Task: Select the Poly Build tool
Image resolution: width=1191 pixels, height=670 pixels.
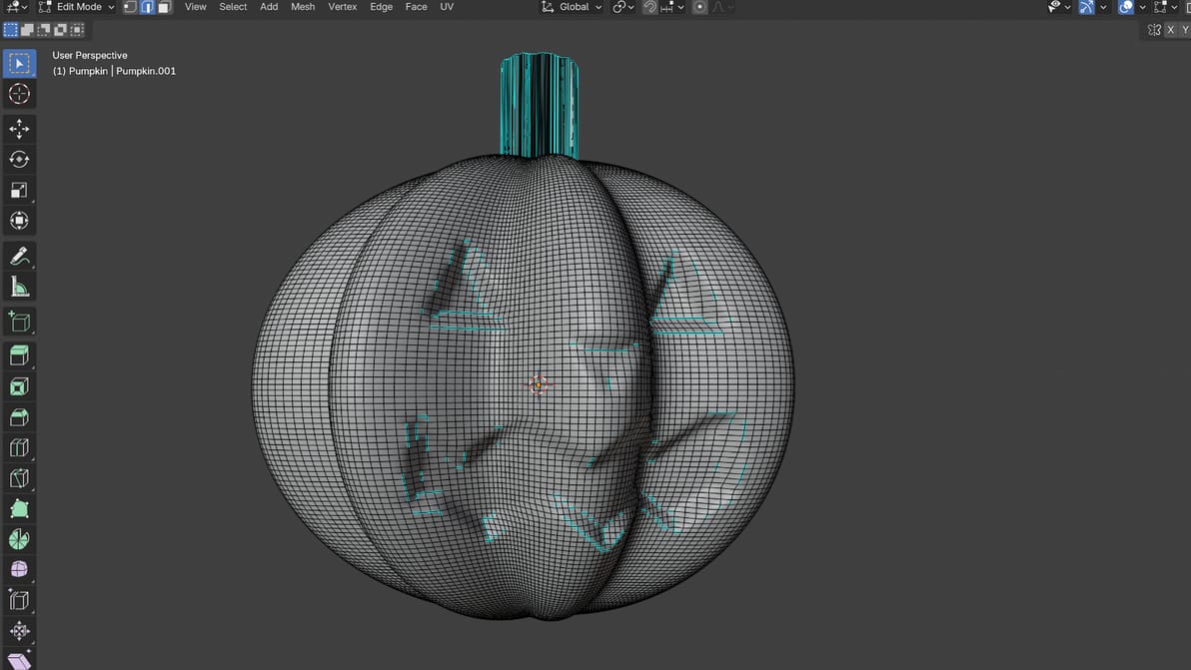Action: pyautogui.click(x=19, y=509)
